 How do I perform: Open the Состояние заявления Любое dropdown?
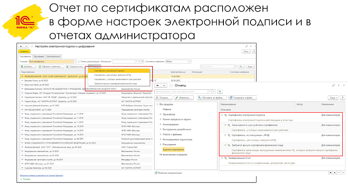190,61
